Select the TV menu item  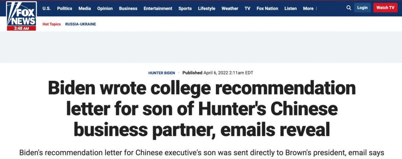point(248,9)
